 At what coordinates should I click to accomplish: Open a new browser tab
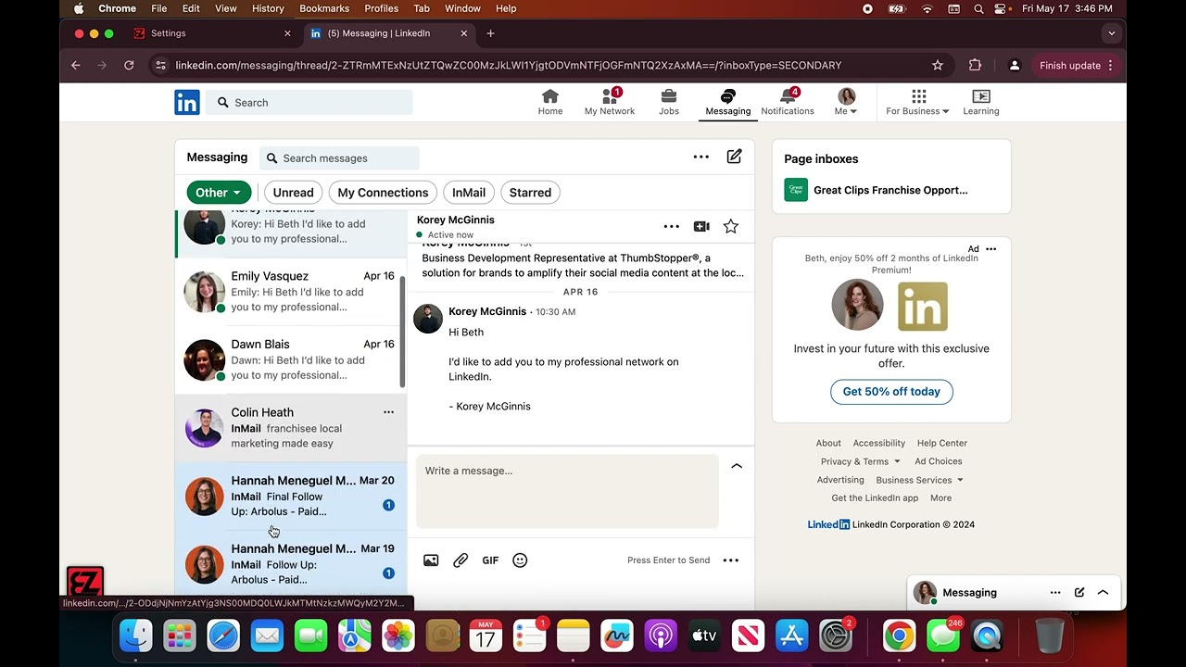click(490, 33)
